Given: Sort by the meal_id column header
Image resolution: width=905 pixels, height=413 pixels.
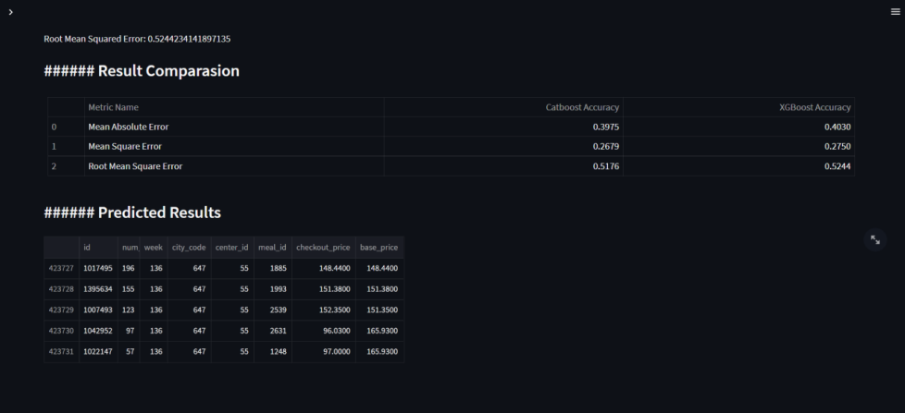Looking at the screenshot, I should click(x=273, y=248).
